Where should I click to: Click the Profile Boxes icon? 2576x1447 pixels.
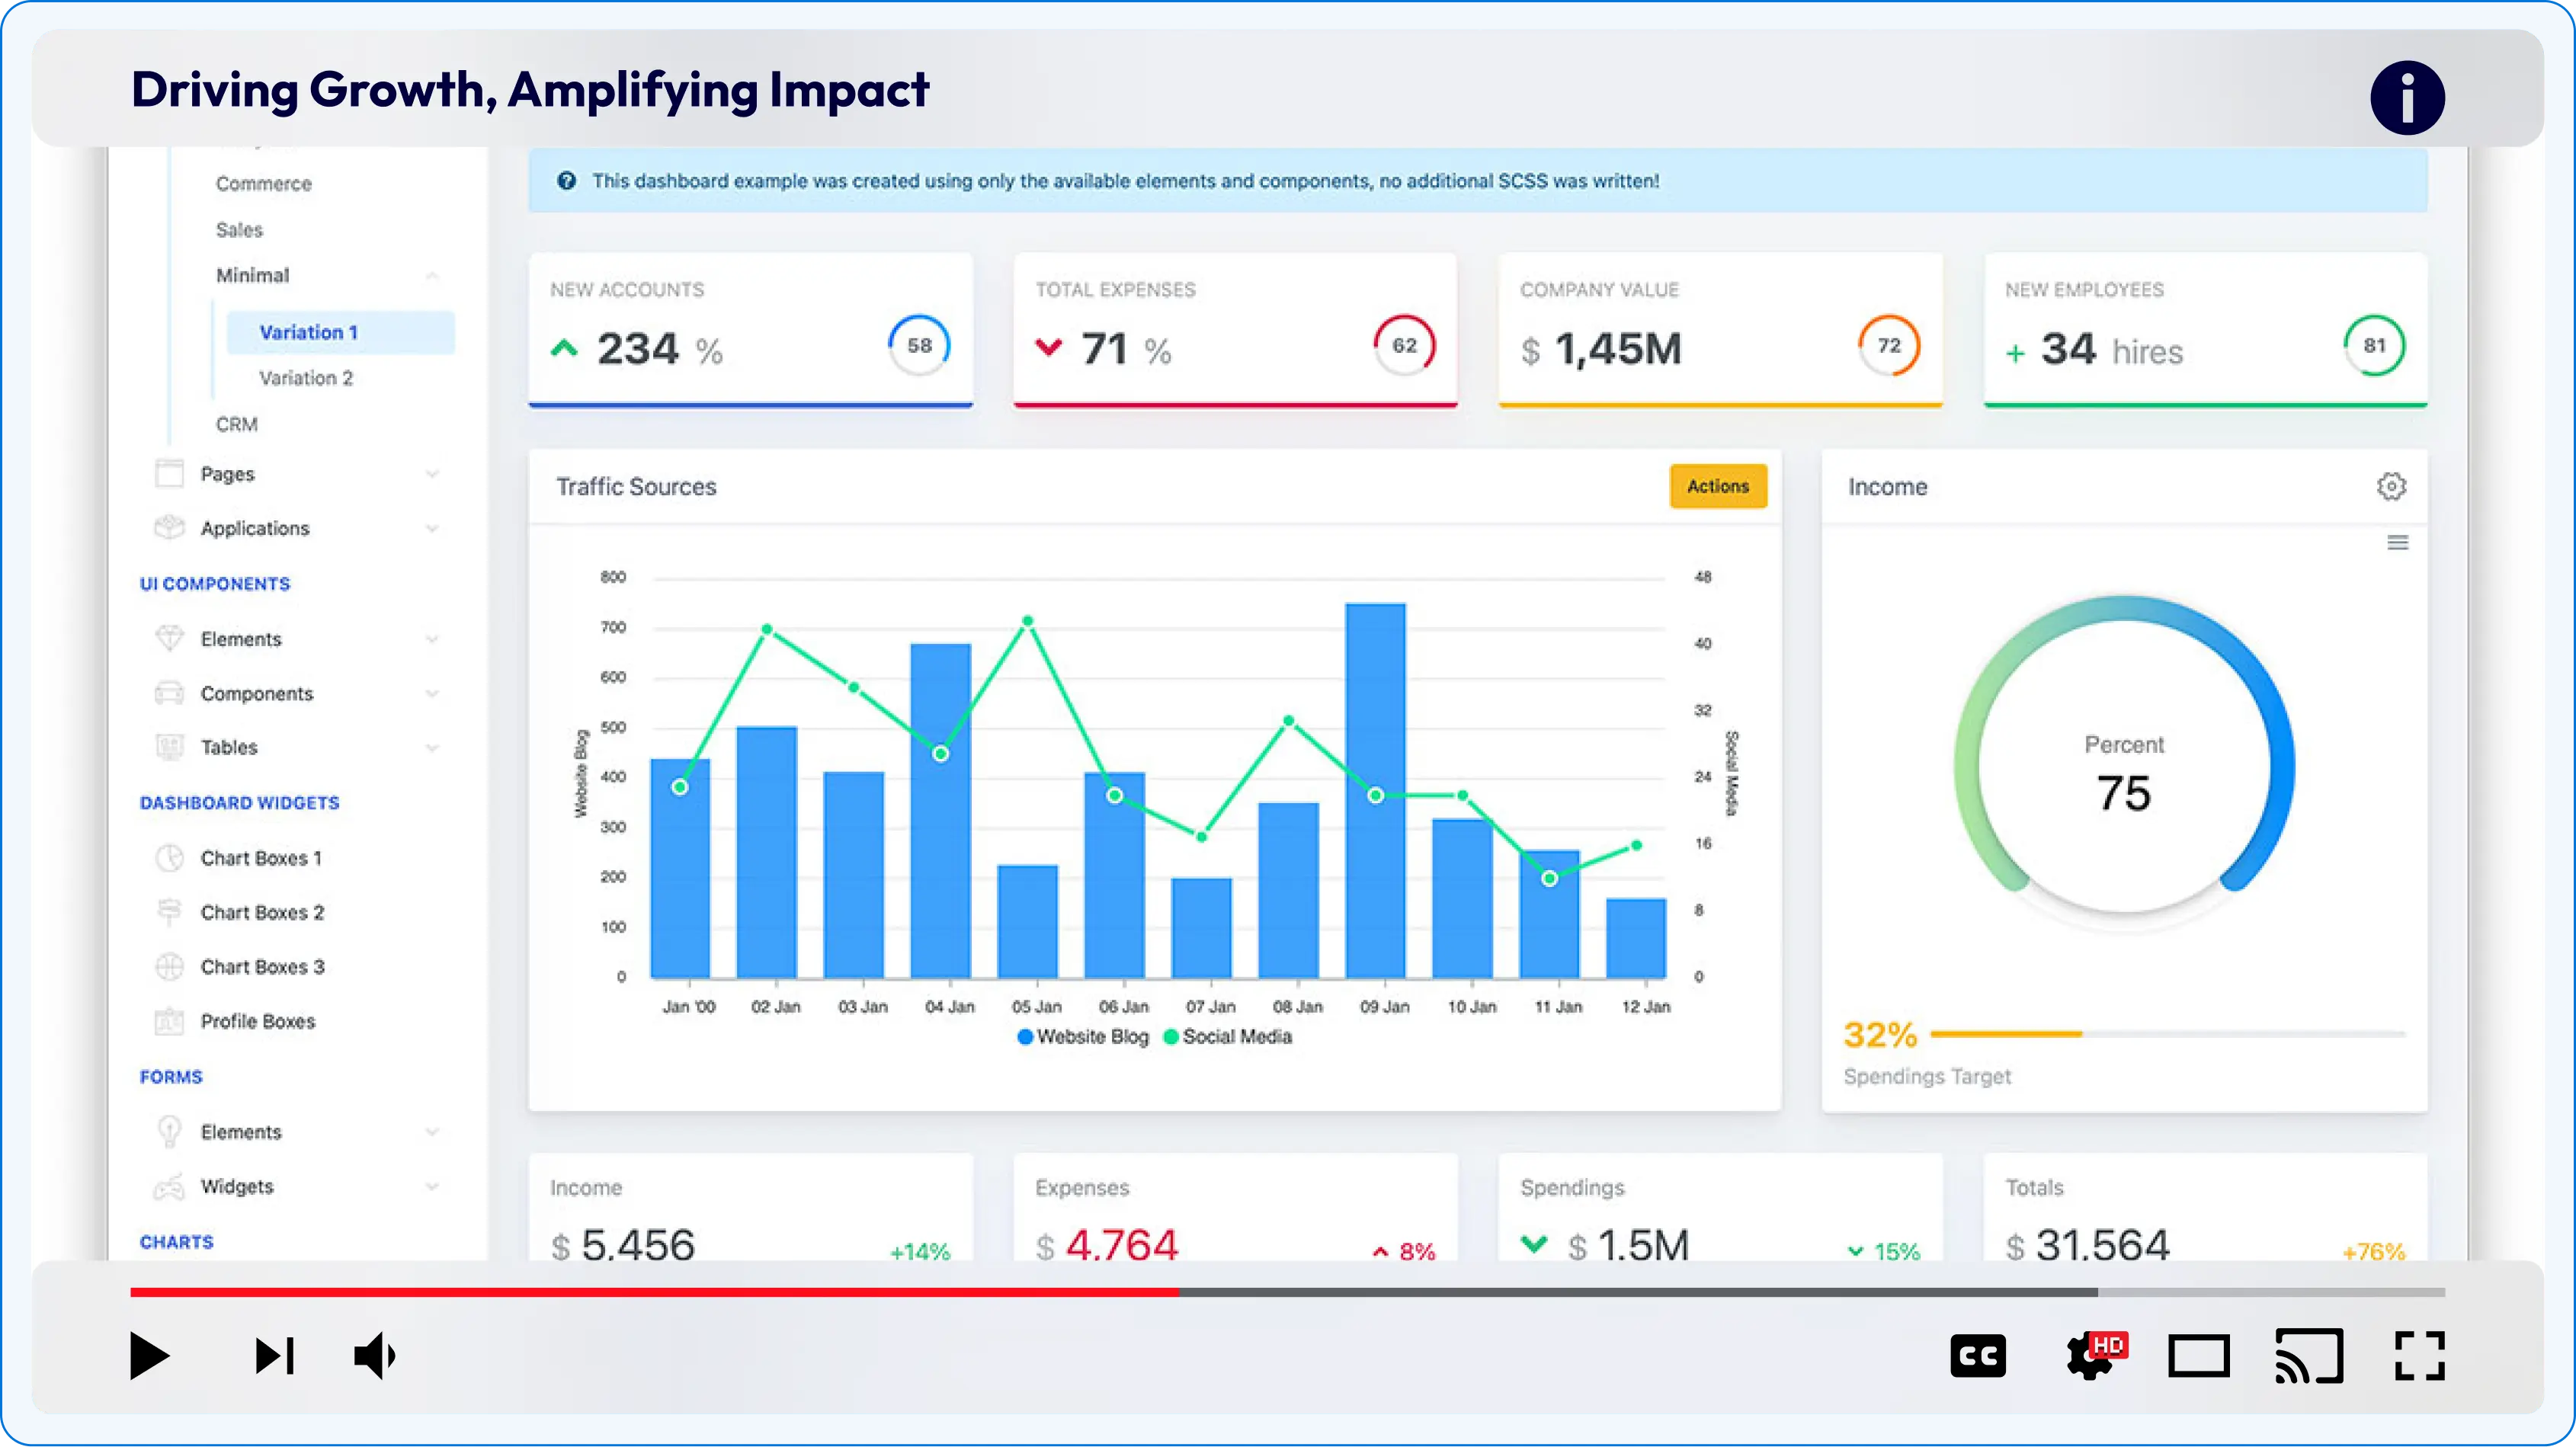point(170,1021)
